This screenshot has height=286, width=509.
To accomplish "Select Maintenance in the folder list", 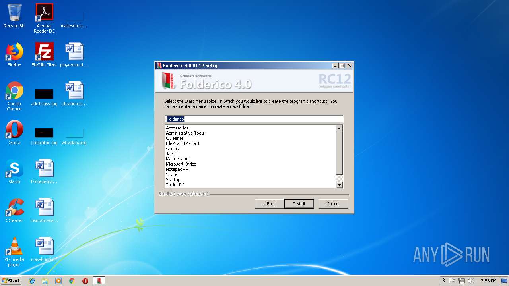I will [x=178, y=159].
